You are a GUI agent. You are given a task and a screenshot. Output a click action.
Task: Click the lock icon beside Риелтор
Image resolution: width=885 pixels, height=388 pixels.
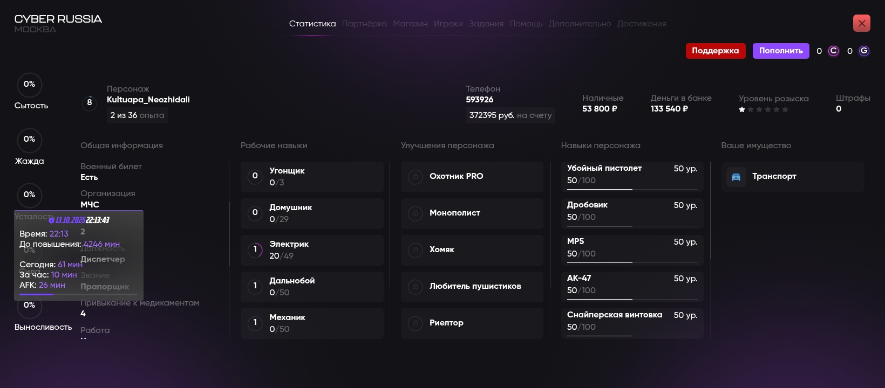point(415,323)
